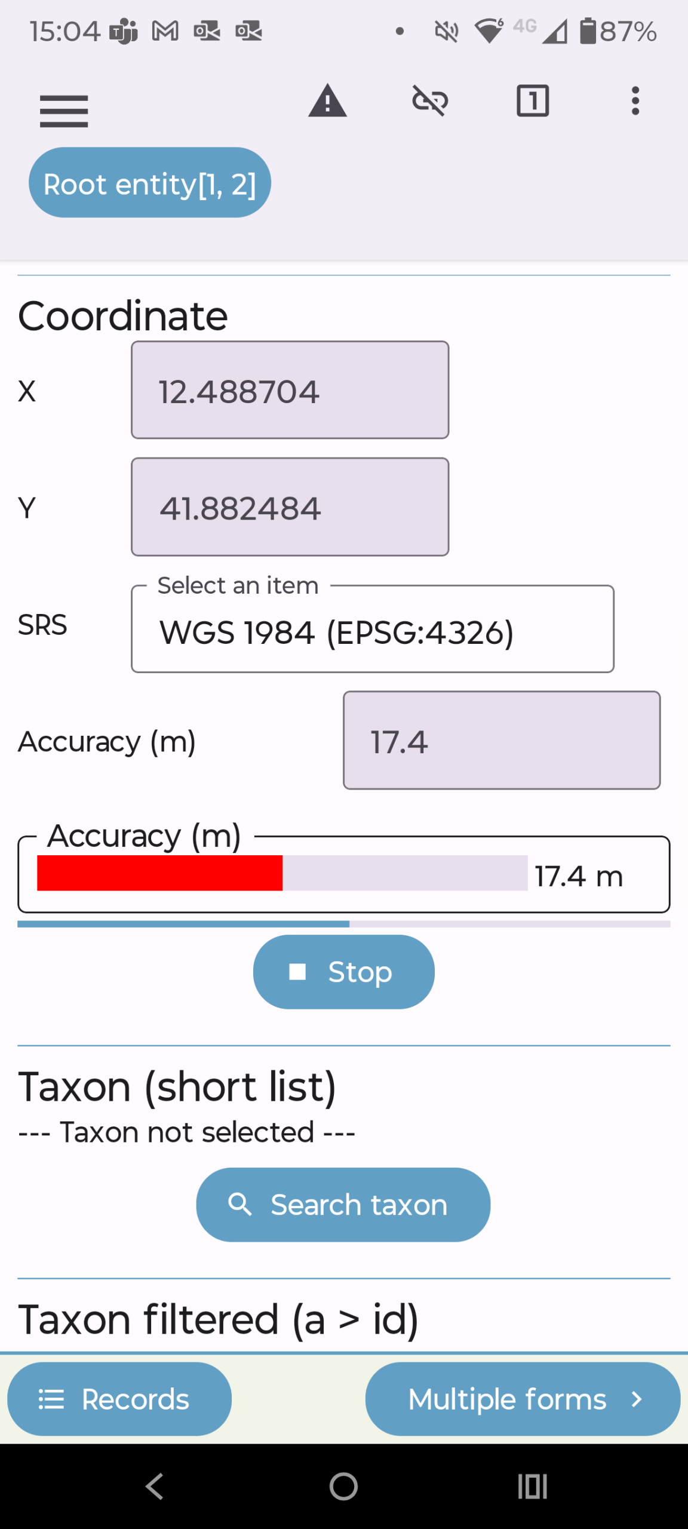The width and height of the screenshot is (688, 1529).
Task: Open the hamburger navigation menu
Action: pos(64,111)
